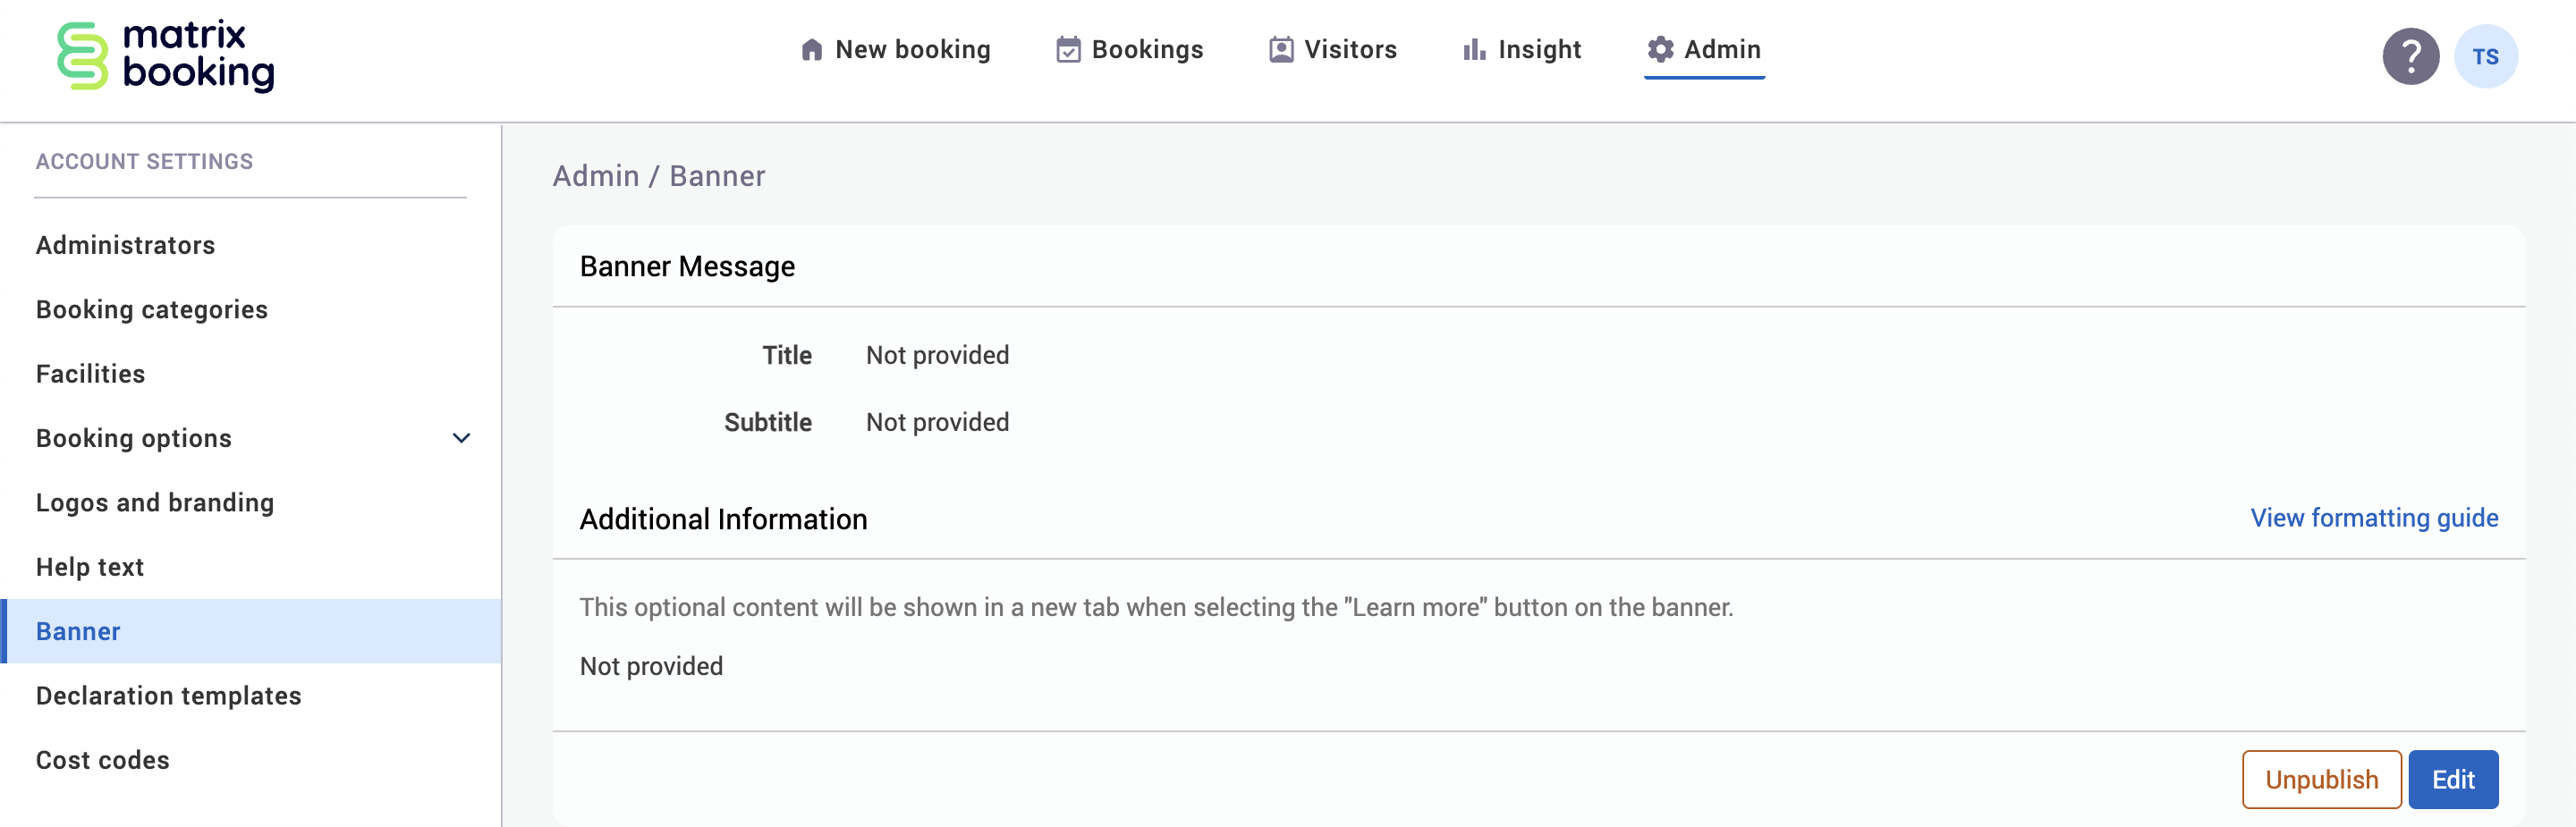Click the Visitors badge icon
The image size is (2576, 827).
tap(1280, 50)
